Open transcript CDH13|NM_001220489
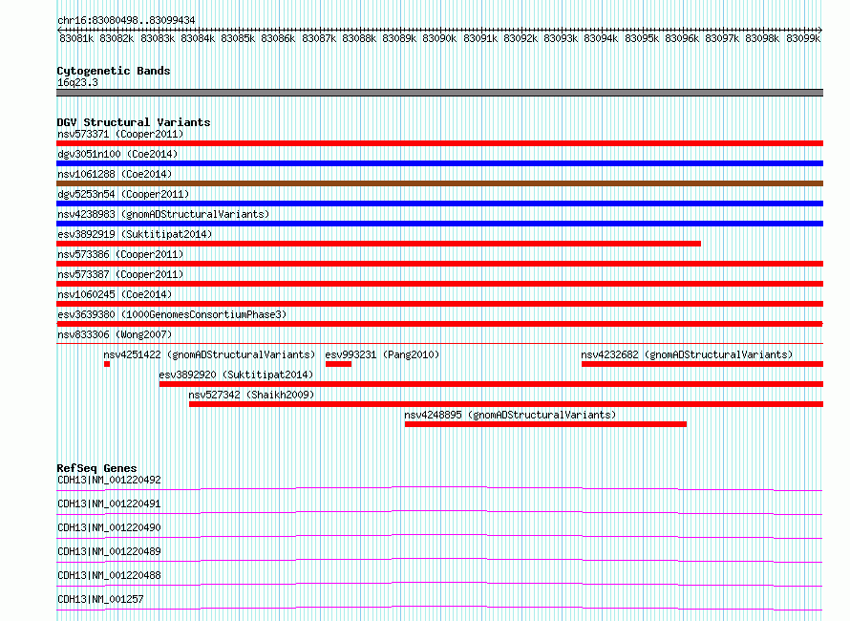 [x=109, y=551]
